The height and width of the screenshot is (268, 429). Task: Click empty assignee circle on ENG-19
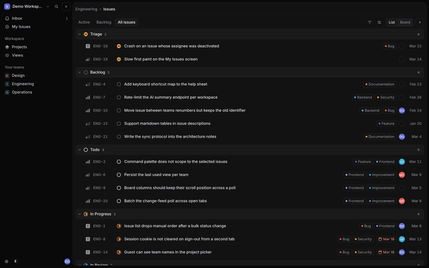click(x=402, y=60)
